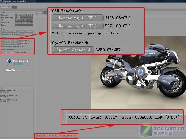This screenshot has height=139, width=186.
Task: Click the To Clipboard button
Action: pos(26,32)
